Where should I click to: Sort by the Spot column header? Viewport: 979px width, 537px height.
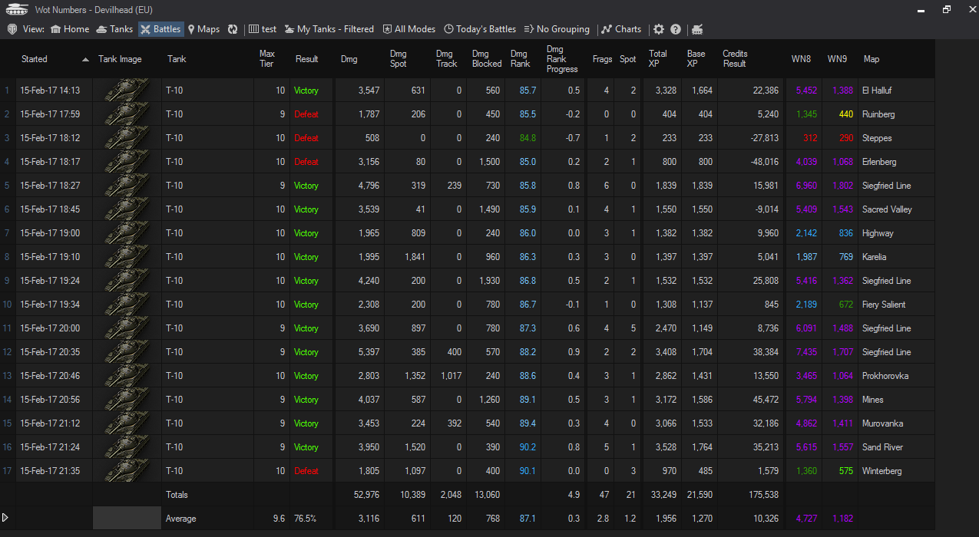pyautogui.click(x=629, y=59)
